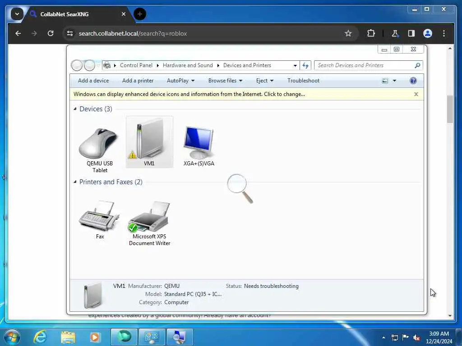462x346 pixels.
Task: Show hidden tray icons arrow
Action: 383,337
